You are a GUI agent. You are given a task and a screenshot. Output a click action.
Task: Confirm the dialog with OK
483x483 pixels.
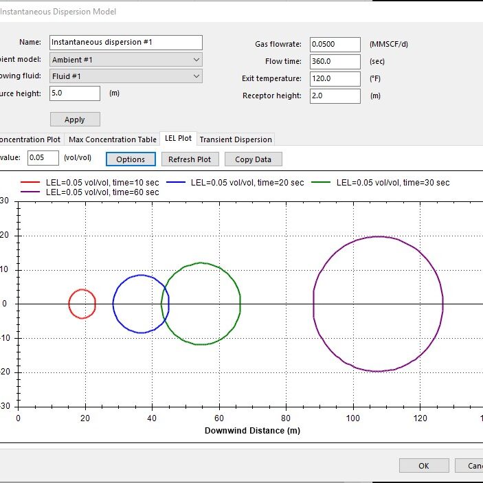(423, 465)
